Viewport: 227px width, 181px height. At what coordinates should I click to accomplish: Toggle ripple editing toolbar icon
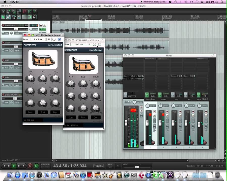tap(14, 17)
